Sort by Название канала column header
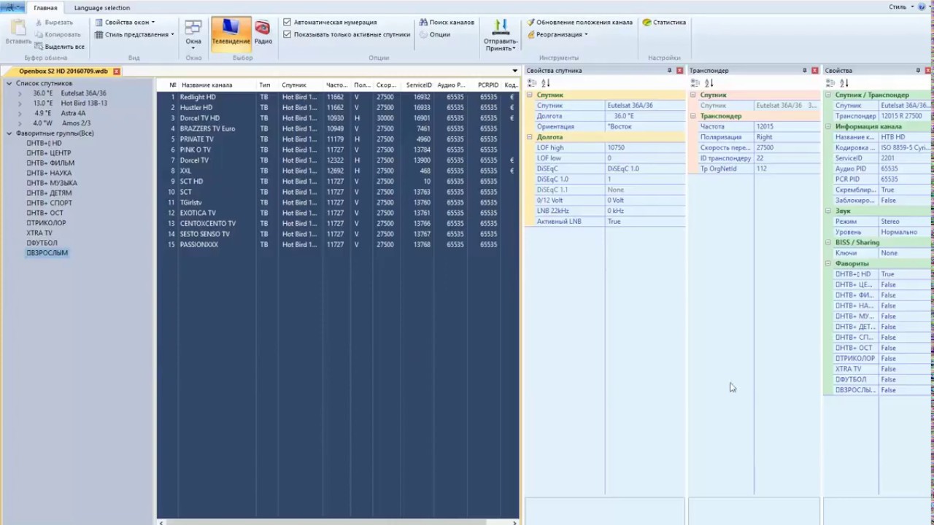Image resolution: width=934 pixels, height=525 pixels. point(217,85)
